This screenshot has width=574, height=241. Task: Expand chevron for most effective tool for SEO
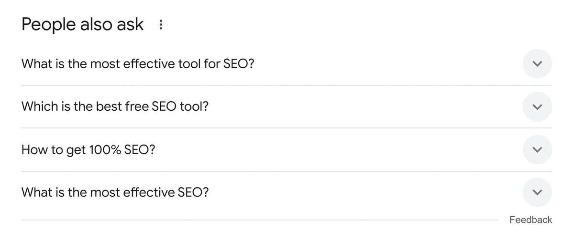537,64
